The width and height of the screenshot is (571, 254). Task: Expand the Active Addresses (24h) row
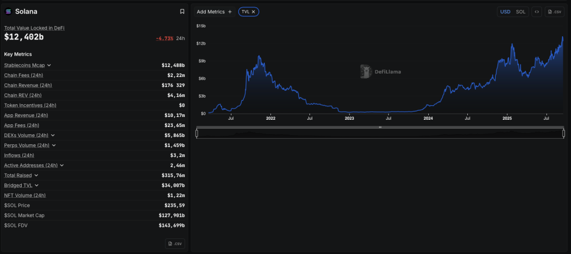click(x=61, y=165)
